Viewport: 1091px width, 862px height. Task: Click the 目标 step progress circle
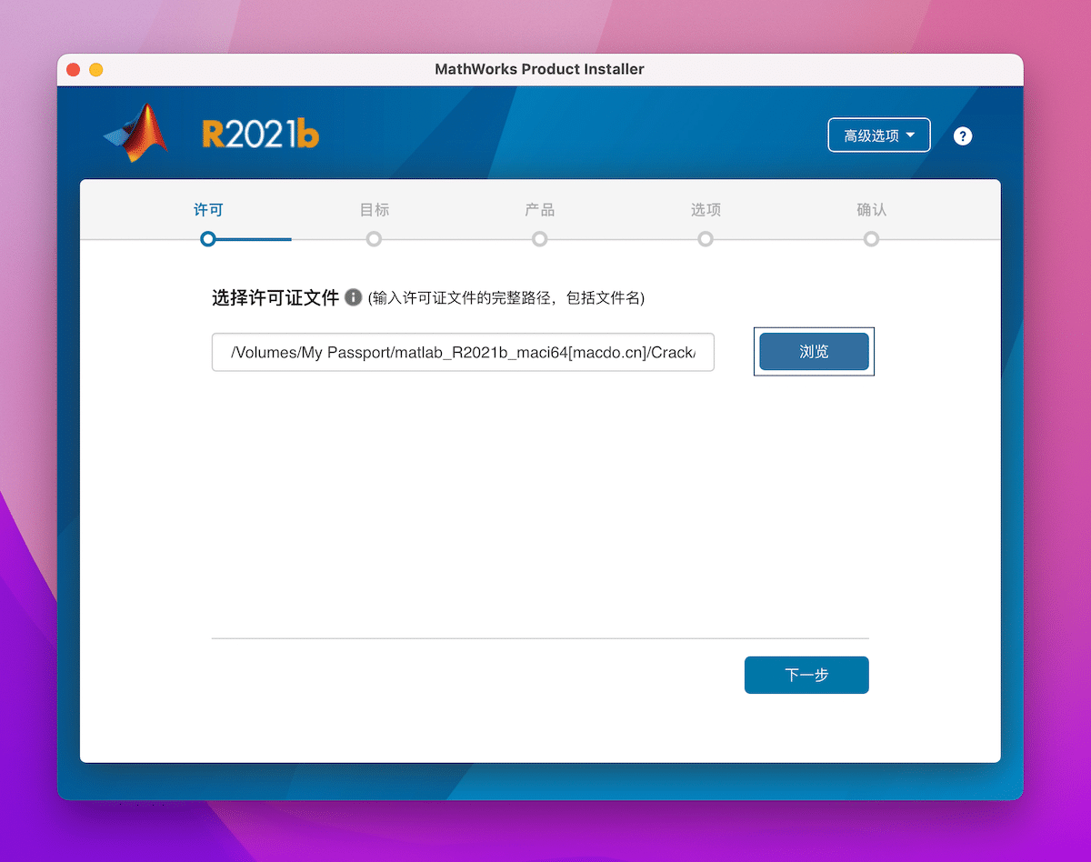(x=374, y=239)
